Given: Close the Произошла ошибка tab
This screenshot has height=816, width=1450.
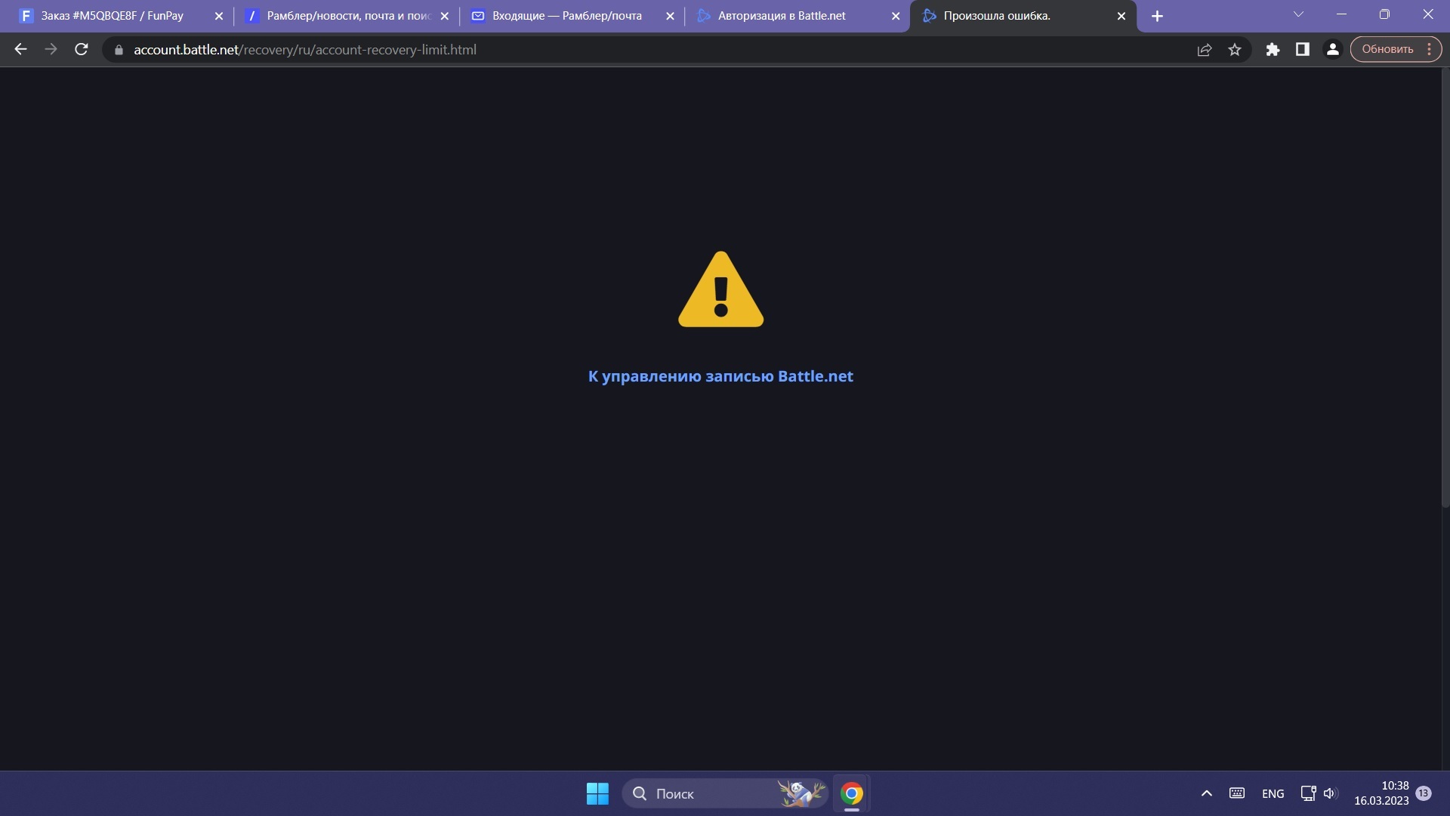Looking at the screenshot, I should click(1121, 16).
